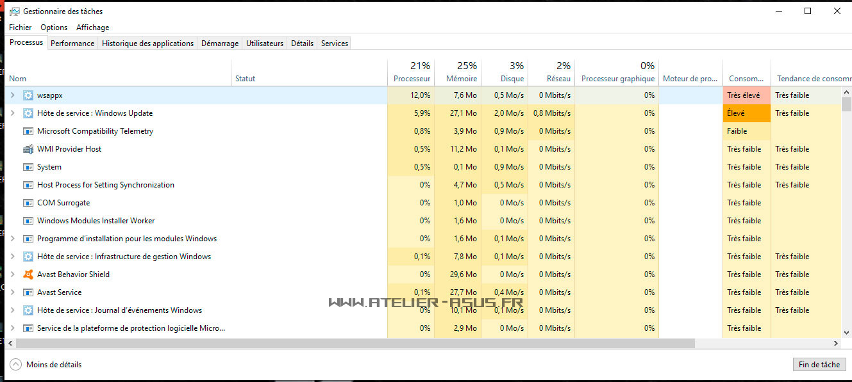Click the Windows Update service host icon
This screenshot has width=852, height=382.
28,113
